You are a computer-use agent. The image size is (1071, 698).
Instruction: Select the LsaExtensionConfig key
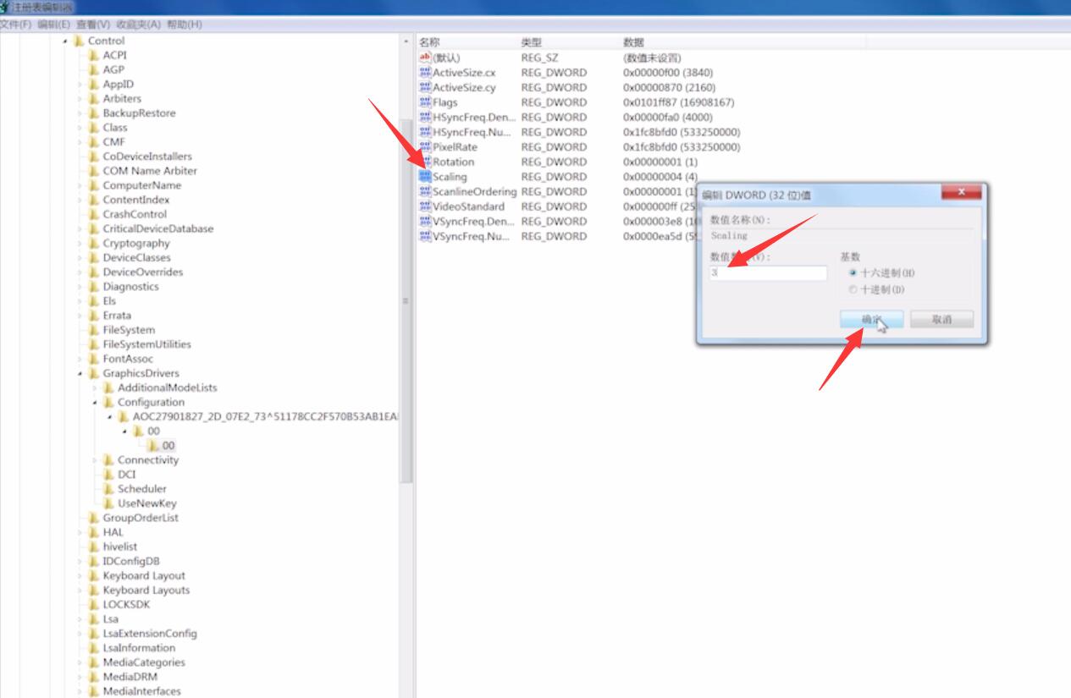tap(150, 634)
